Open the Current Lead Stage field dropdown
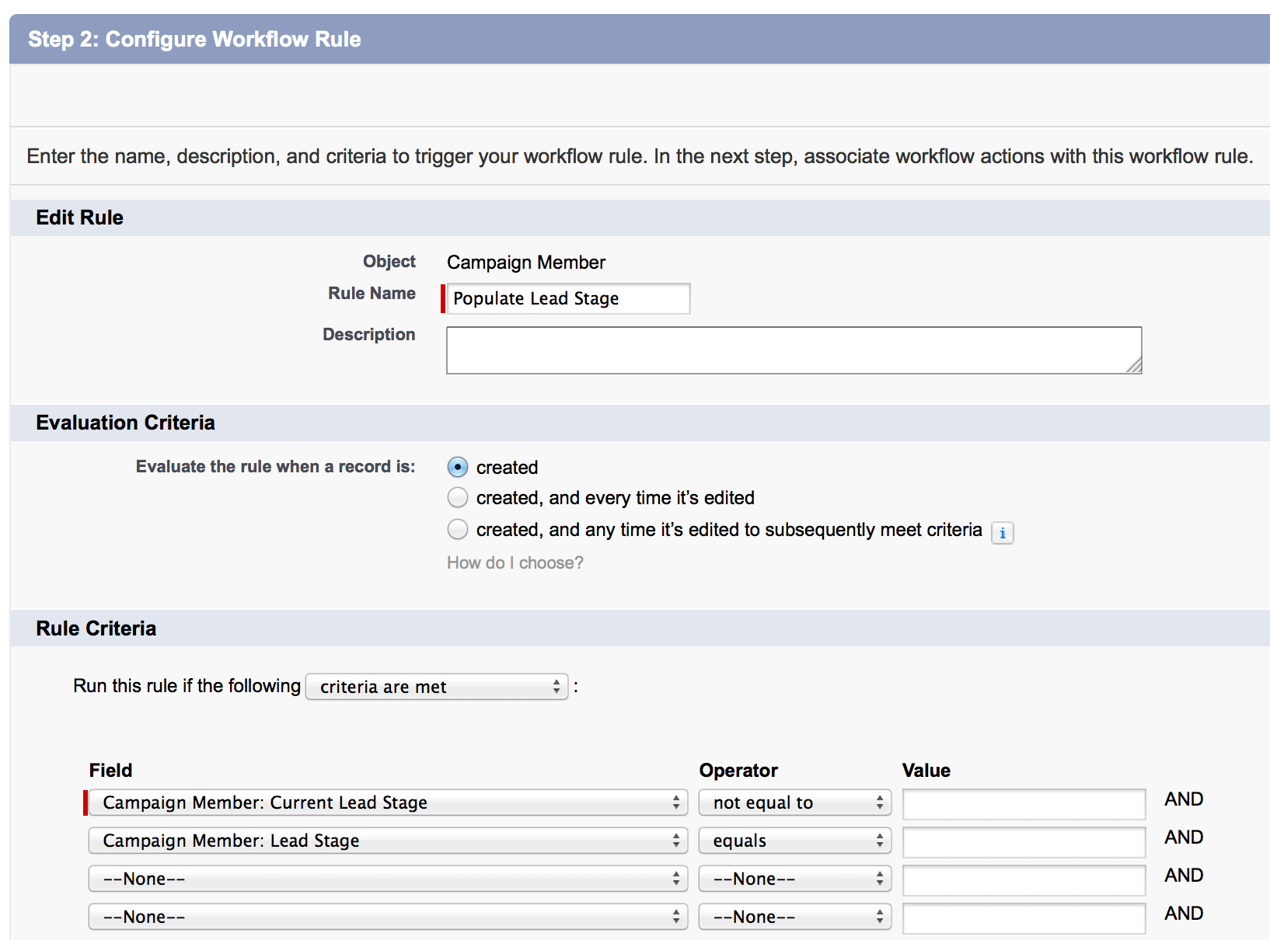The image size is (1270, 940). click(x=388, y=802)
